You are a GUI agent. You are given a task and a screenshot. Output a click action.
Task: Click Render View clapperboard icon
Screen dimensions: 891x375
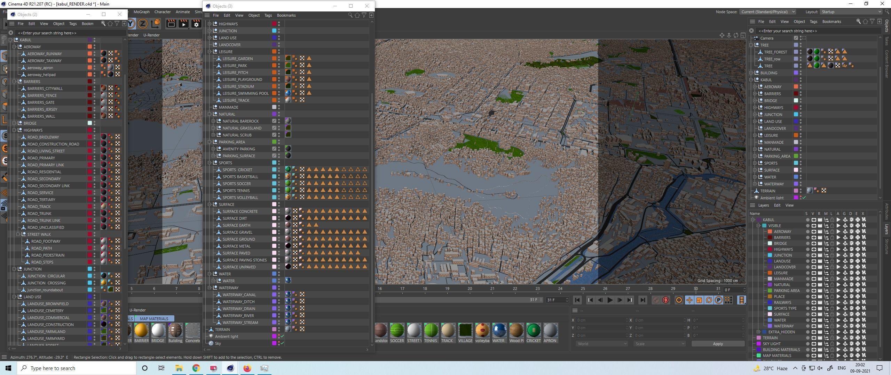coord(171,24)
